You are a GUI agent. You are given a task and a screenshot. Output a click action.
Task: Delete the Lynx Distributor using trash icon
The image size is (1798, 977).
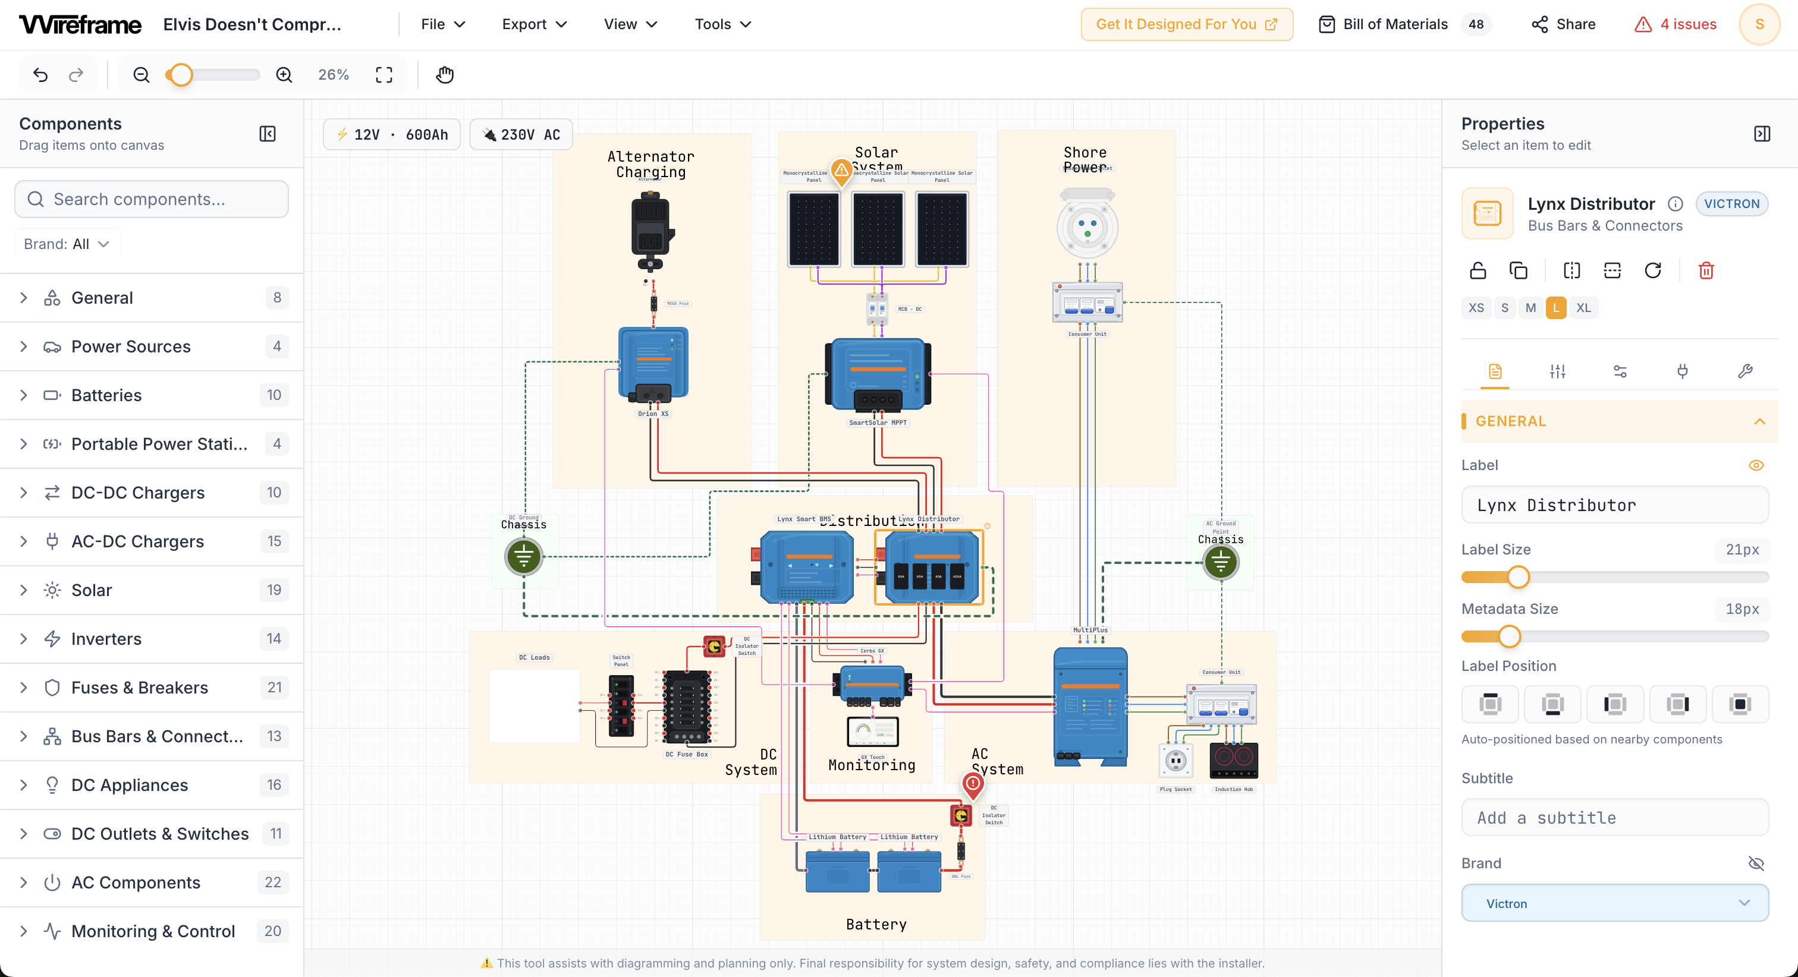(1706, 270)
